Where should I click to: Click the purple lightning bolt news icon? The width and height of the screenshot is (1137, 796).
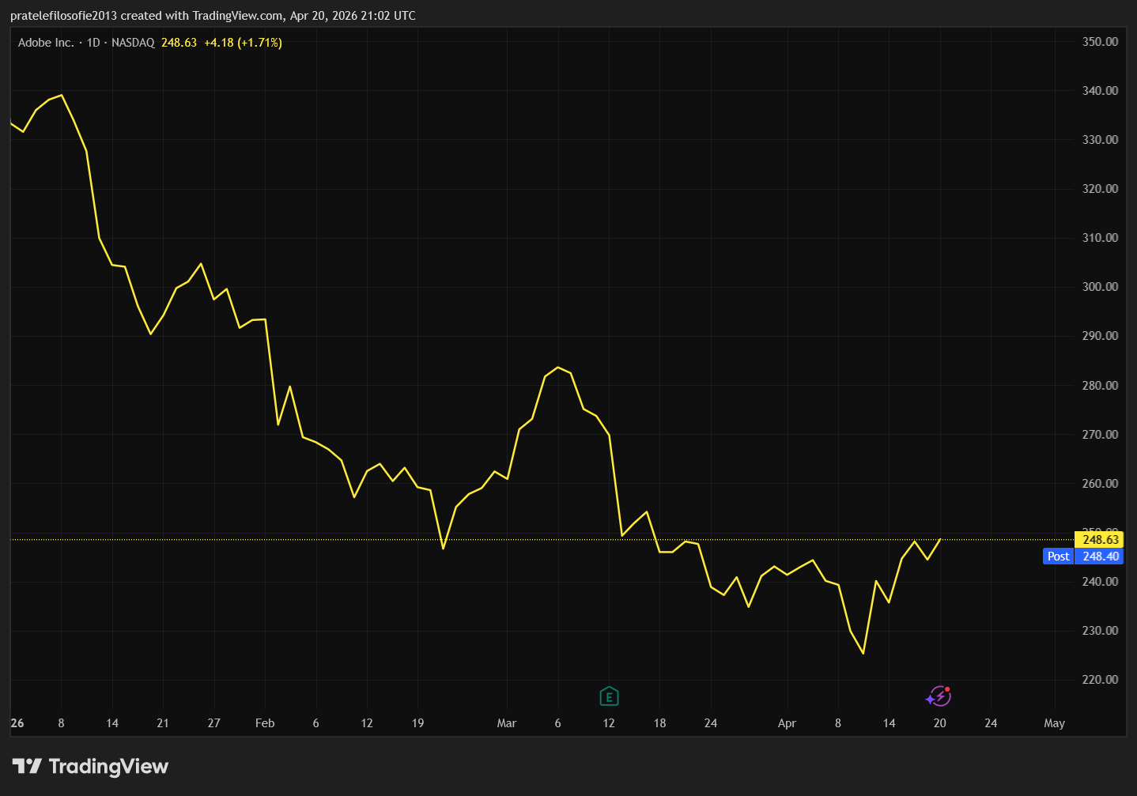click(x=939, y=696)
